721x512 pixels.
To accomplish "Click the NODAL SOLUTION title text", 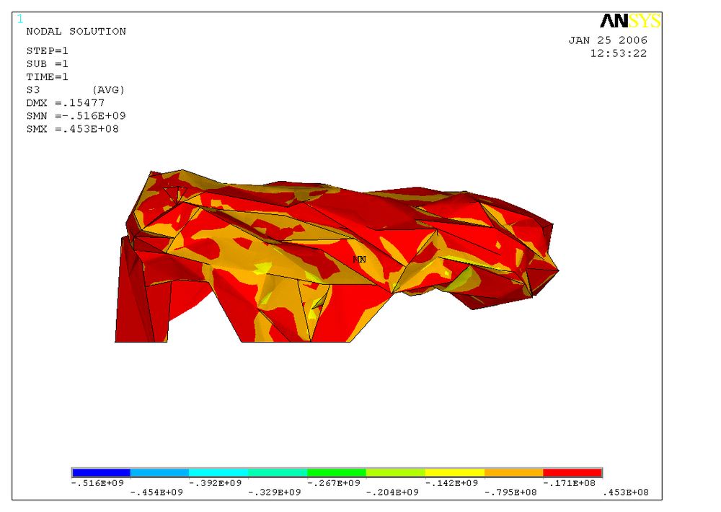I will (x=76, y=32).
